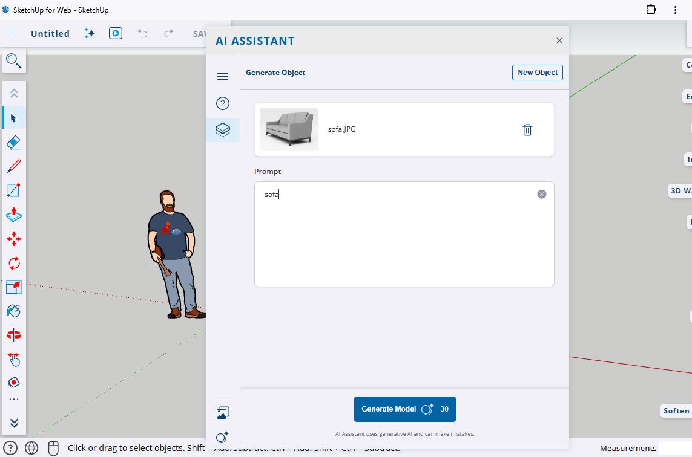692x457 pixels.
Task: Select the Rectangle shape tool
Action: coord(14,190)
